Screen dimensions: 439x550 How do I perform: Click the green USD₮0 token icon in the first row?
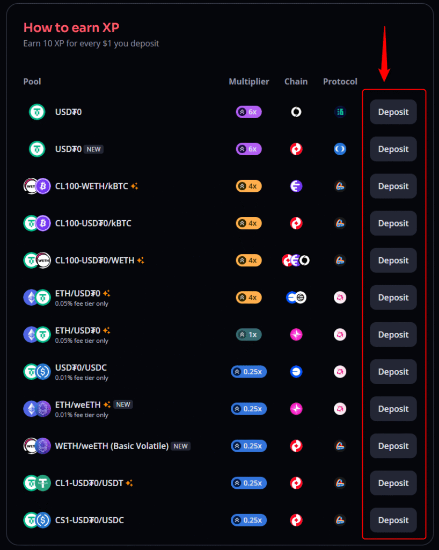37,112
